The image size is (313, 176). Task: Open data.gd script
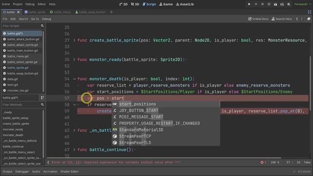[22, 79]
